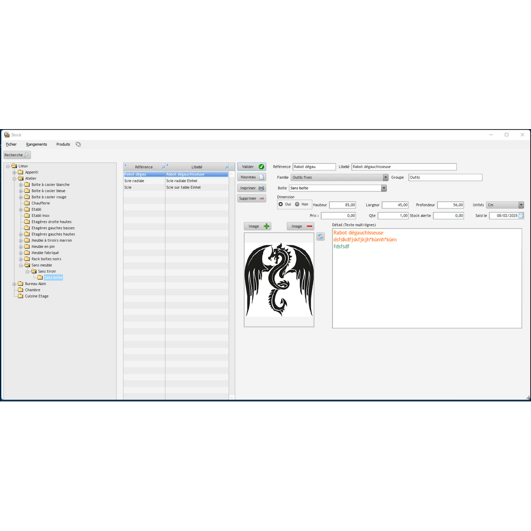Click the Supprimer button
Screen dimensions: 531x531
point(251,199)
